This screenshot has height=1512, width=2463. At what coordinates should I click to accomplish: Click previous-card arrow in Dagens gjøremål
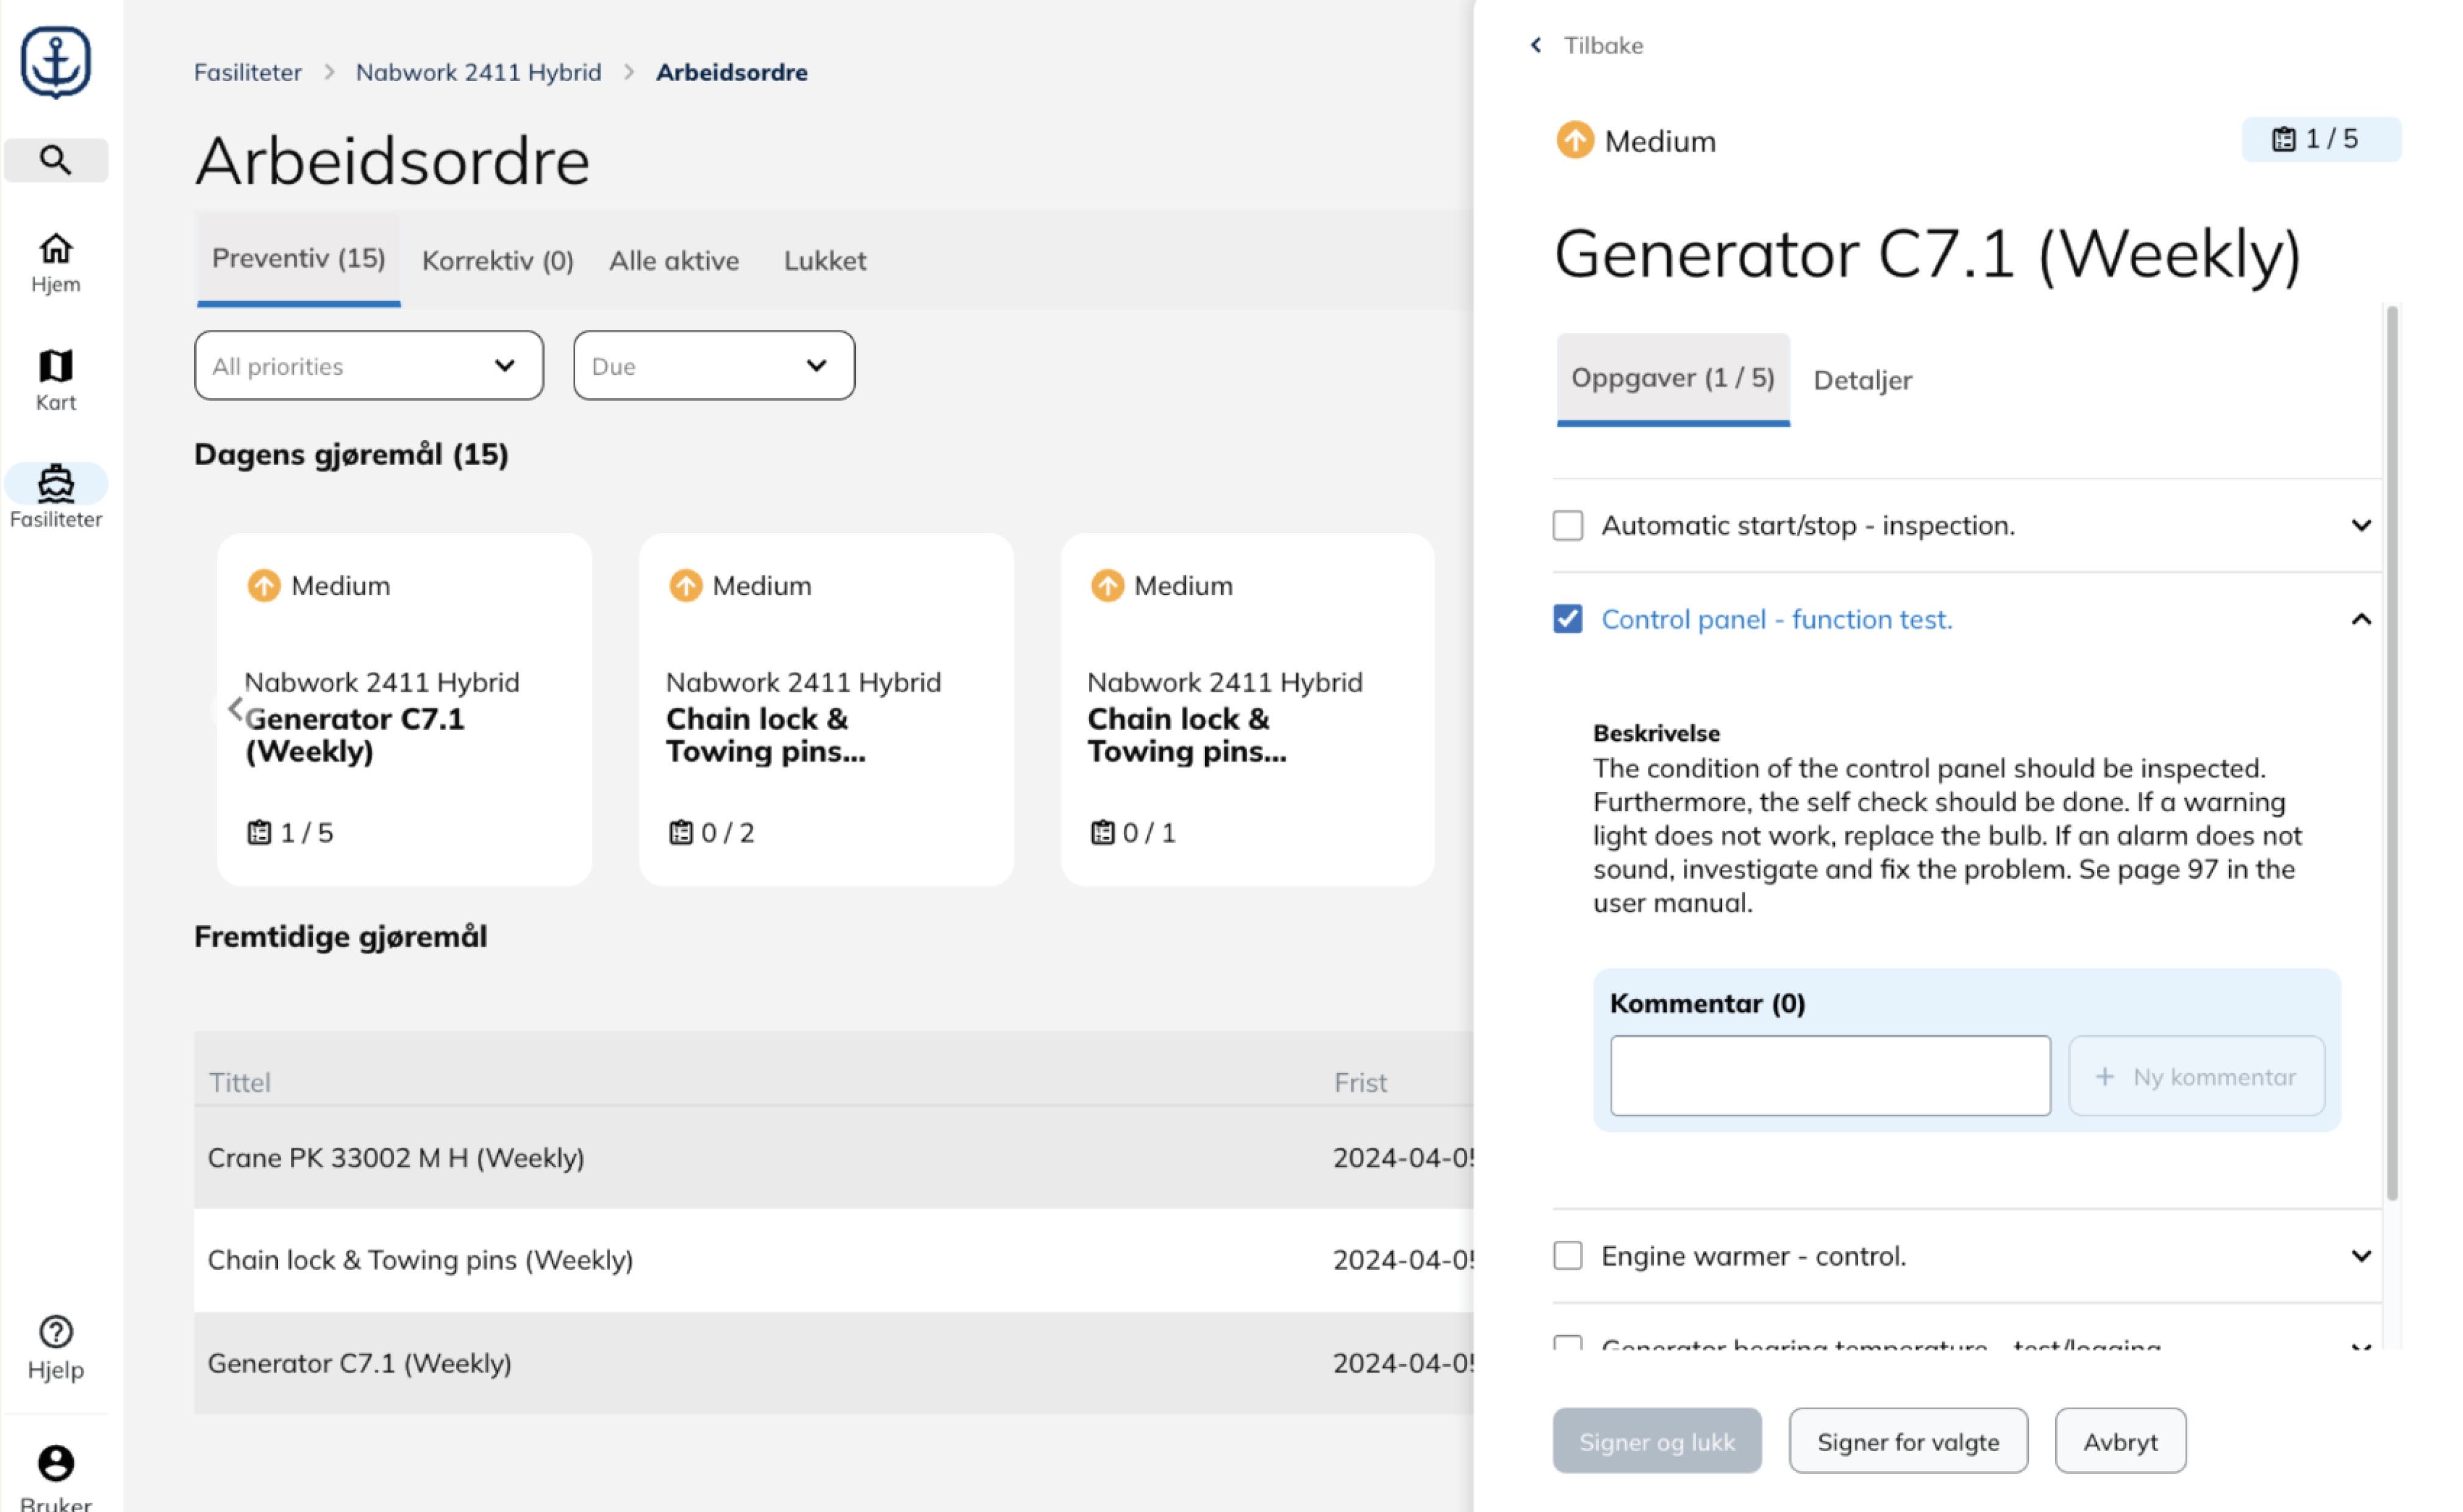[x=235, y=709]
